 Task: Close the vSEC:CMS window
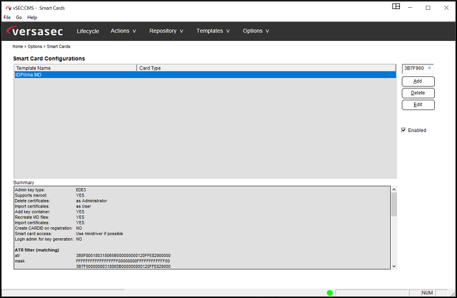(446, 8)
